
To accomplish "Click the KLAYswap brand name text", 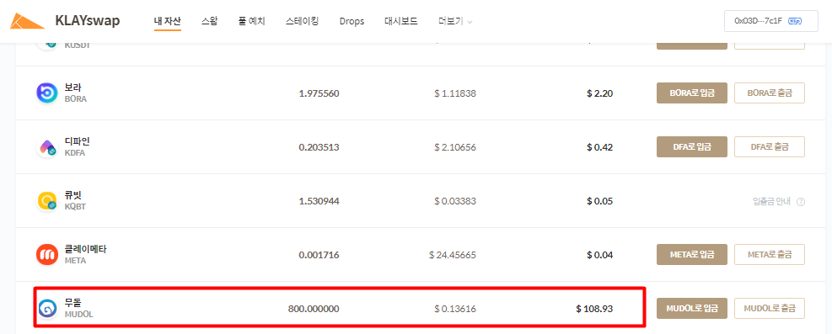I will point(88,21).
